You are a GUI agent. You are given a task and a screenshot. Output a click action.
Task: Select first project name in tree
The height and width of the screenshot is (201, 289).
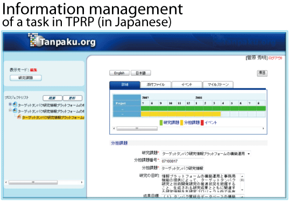pyautogui.click(x=51, y=105)
